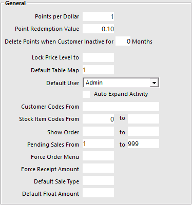Click the Show Order 'to' field
192x205 pixels.
pyautogui.click(x=143, y=131)
